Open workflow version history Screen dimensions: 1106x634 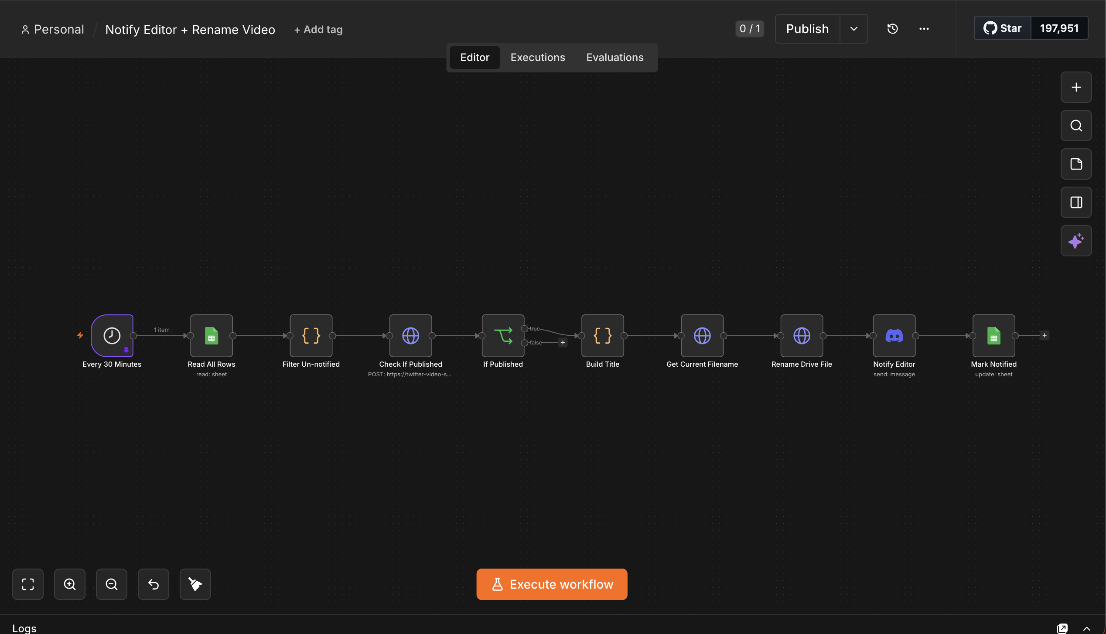click(893, 29)
